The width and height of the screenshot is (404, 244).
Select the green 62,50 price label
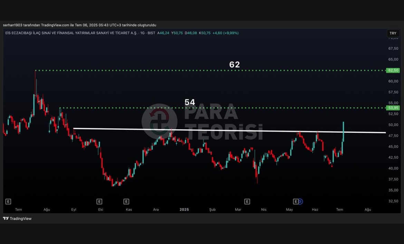(393, 70)
